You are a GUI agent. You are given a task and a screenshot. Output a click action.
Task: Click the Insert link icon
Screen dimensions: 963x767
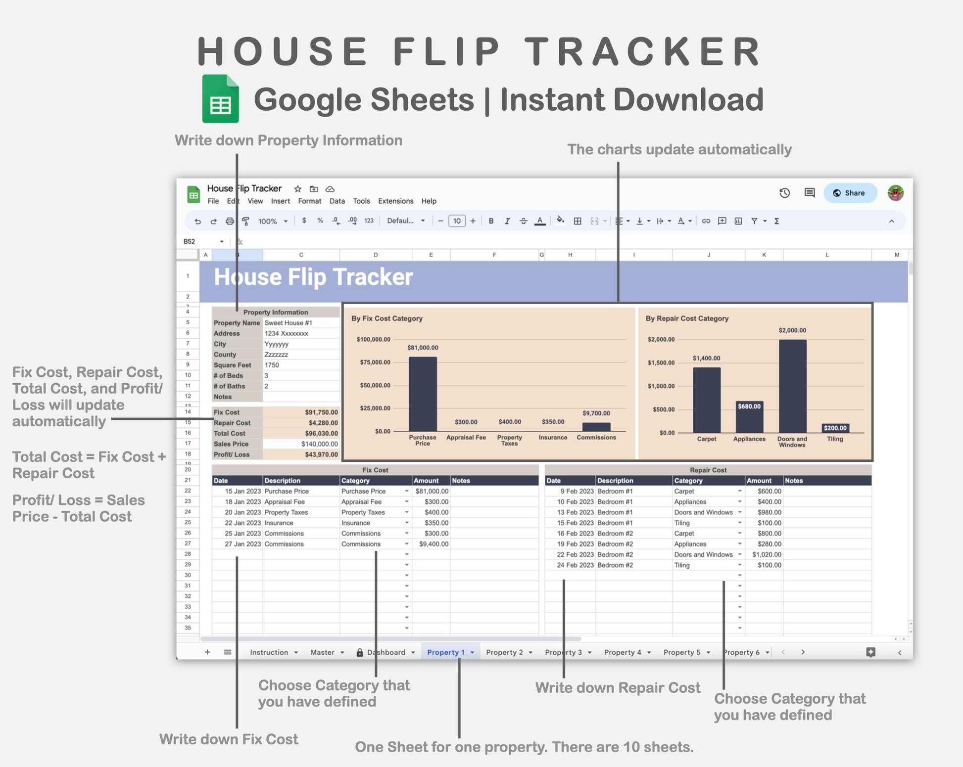[706, 222]
